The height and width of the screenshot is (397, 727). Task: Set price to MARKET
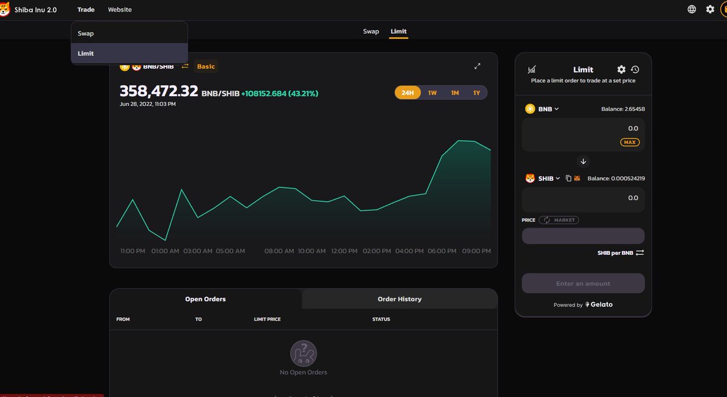coord(559,220)
